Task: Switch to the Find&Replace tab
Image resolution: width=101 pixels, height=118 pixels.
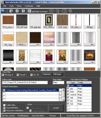Action: click(x=23, y=116)
